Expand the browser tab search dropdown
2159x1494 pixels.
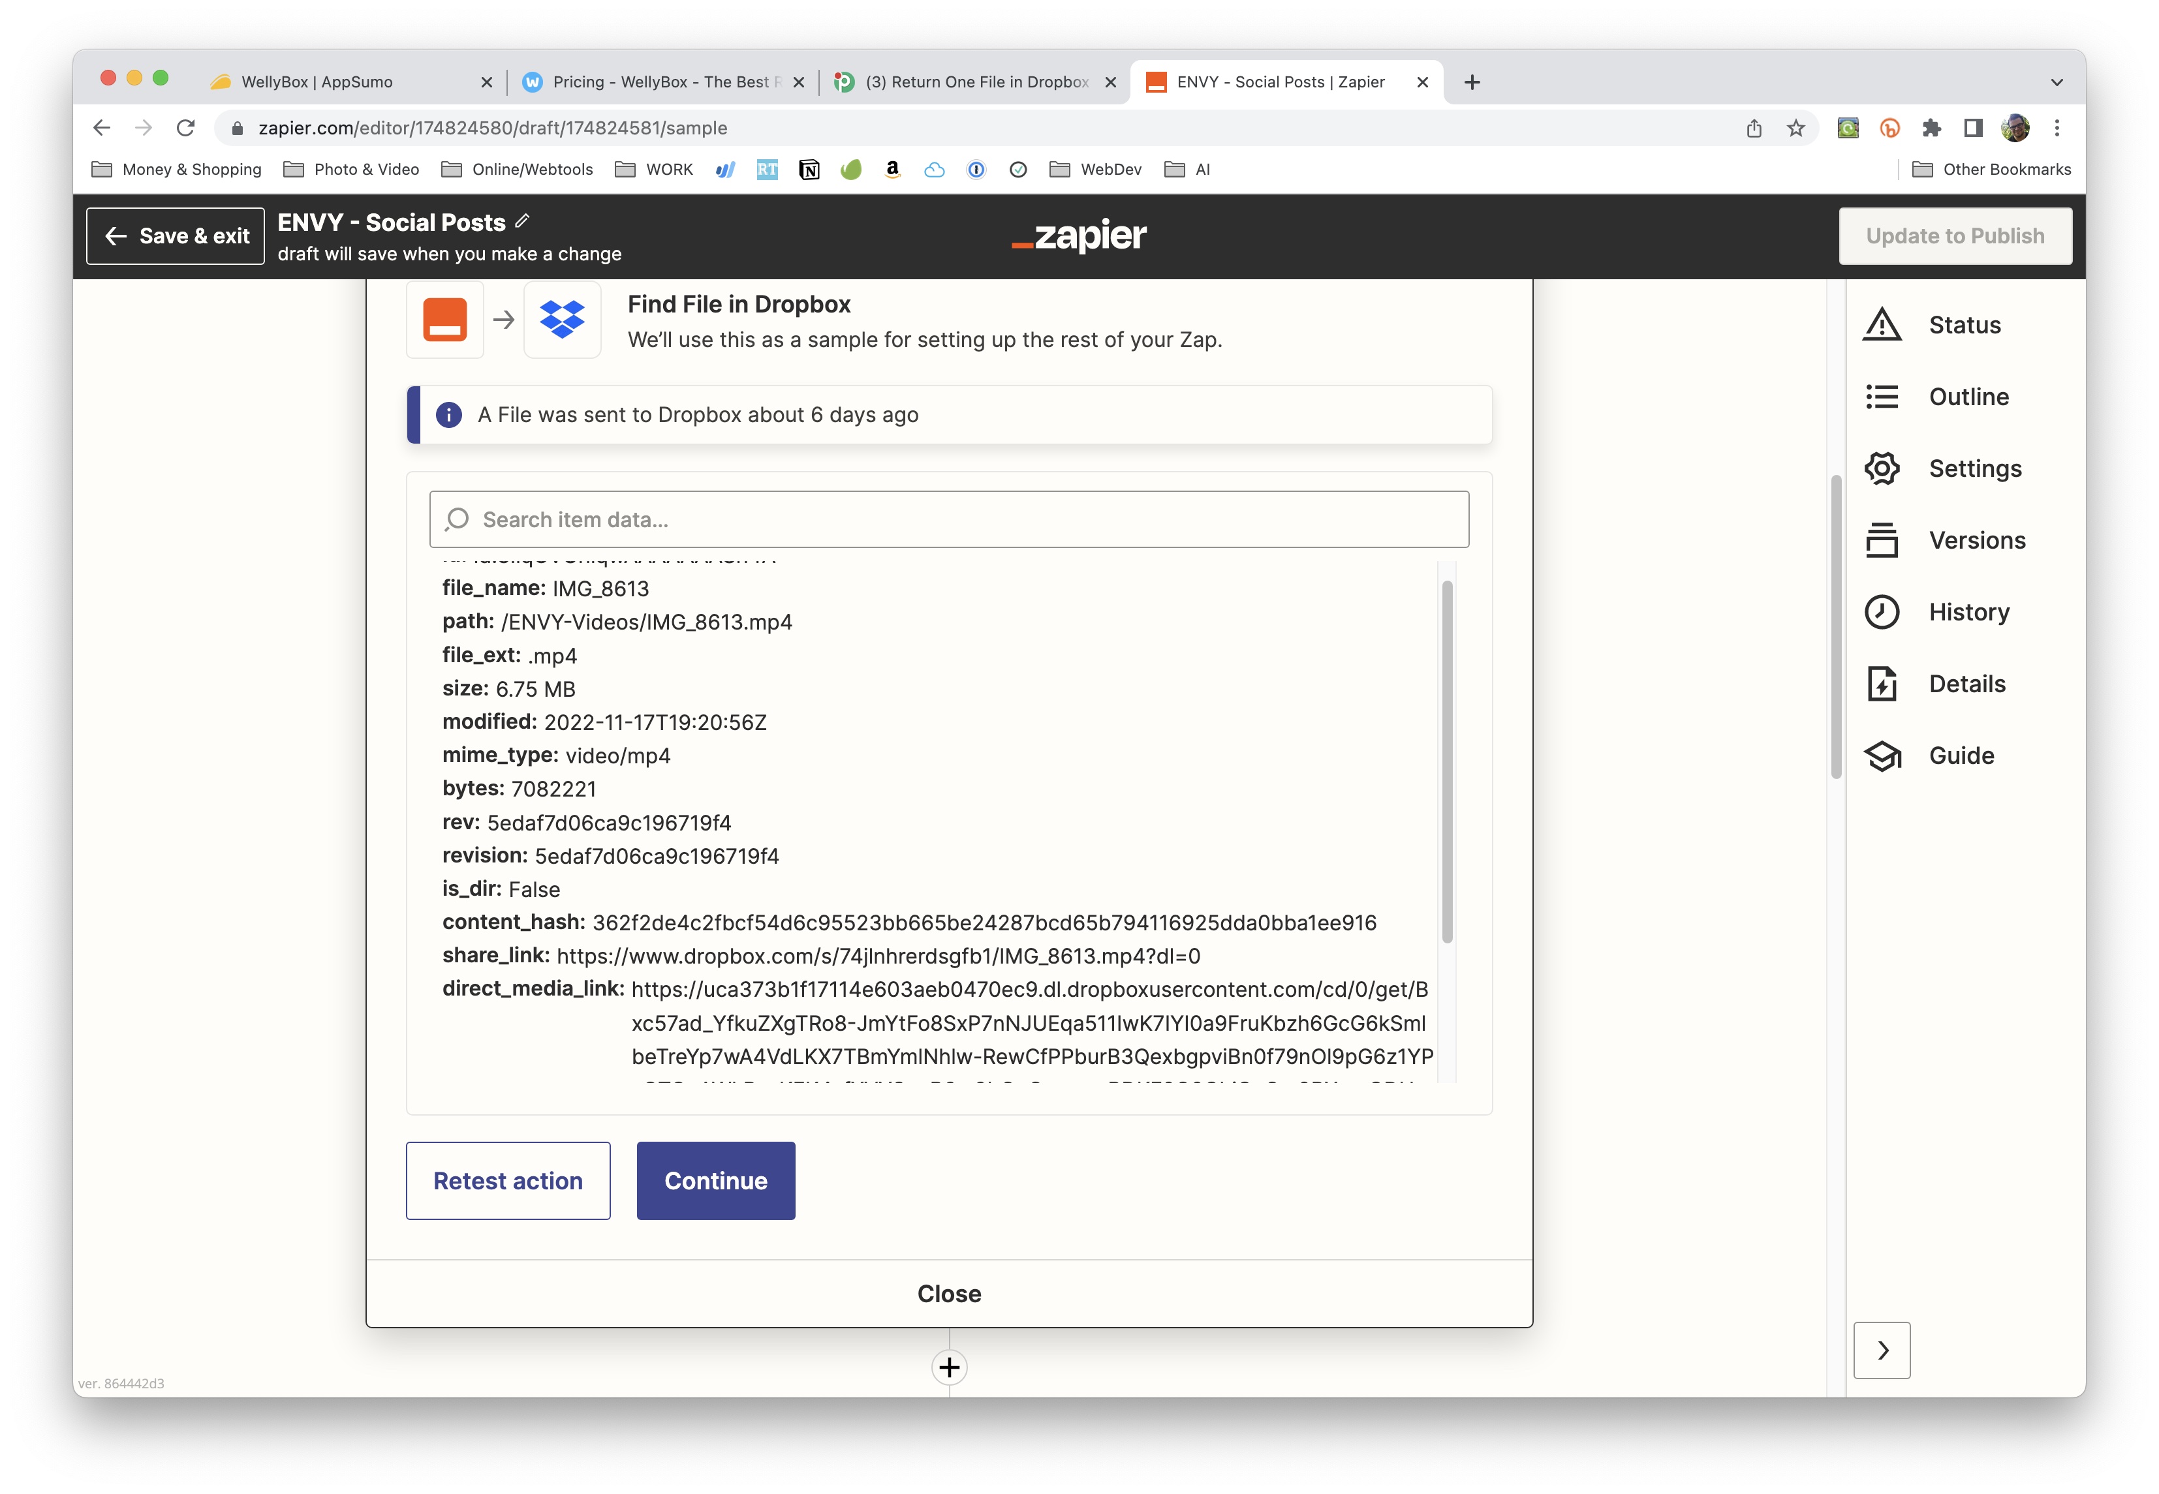[2056, 82]
